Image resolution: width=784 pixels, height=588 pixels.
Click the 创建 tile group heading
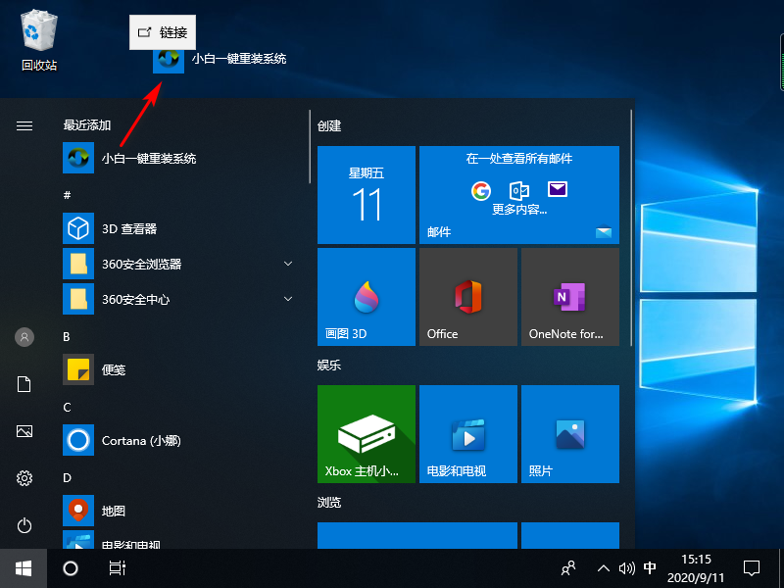(329, 126)
